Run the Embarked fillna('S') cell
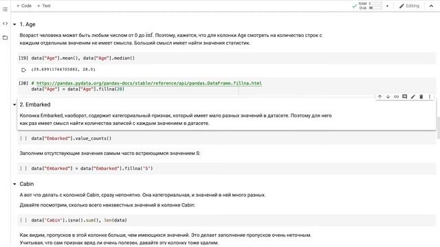This screenshot has height=247, width=440. click(x=23, y=168)
